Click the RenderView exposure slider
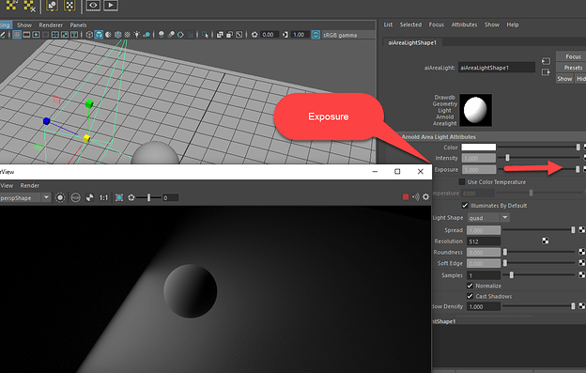 (148, 197)
